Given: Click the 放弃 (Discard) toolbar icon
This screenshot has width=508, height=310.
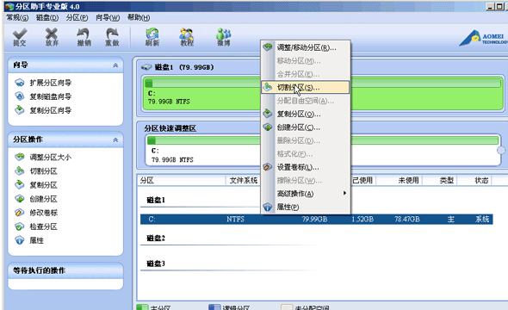Looking at the screenshot, I should pos(52,37).
